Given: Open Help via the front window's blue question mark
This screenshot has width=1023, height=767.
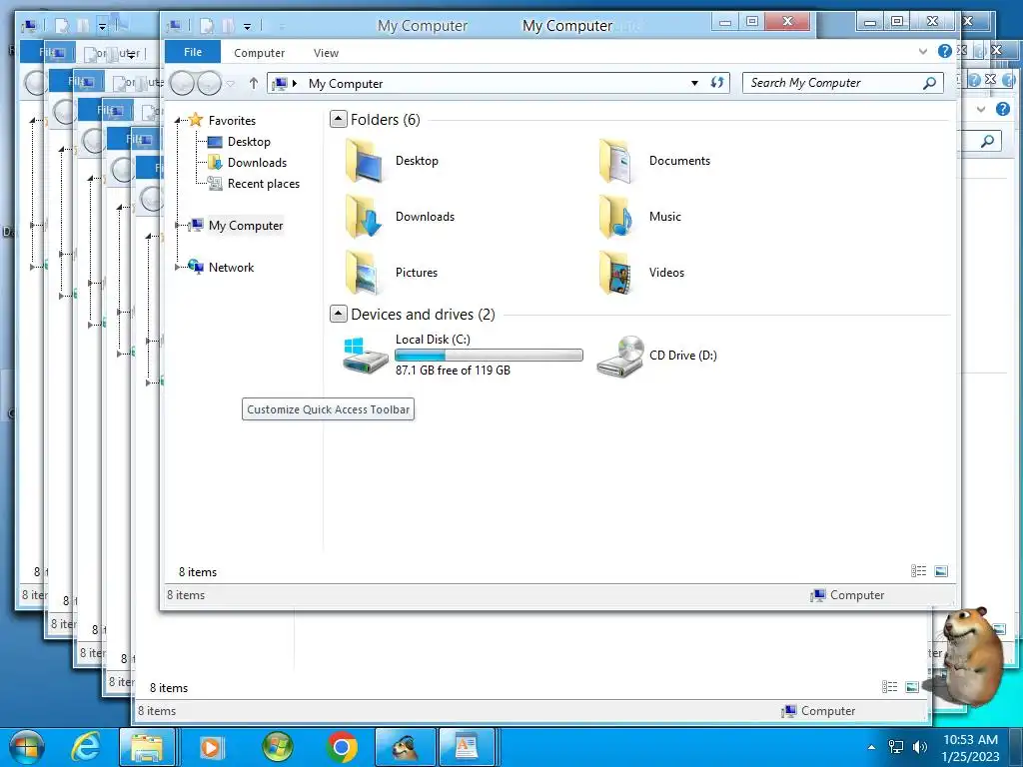Looking at the screenshot, I should click(x=944, y=52).
